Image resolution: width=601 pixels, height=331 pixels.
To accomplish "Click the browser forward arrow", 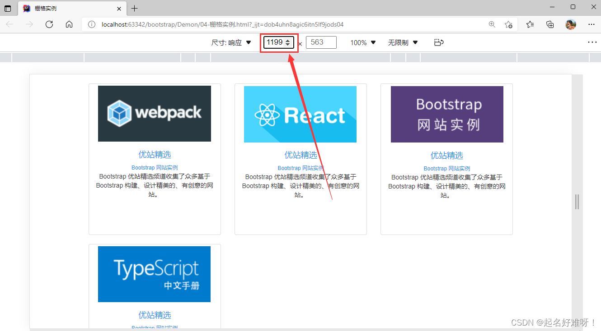I will [x=29, y=24].
